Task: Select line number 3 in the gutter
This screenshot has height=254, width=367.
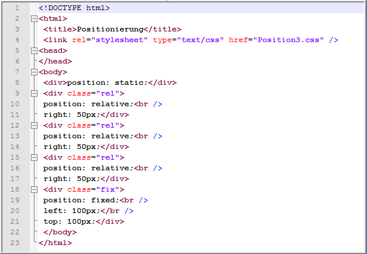Action: click(17, 30)
